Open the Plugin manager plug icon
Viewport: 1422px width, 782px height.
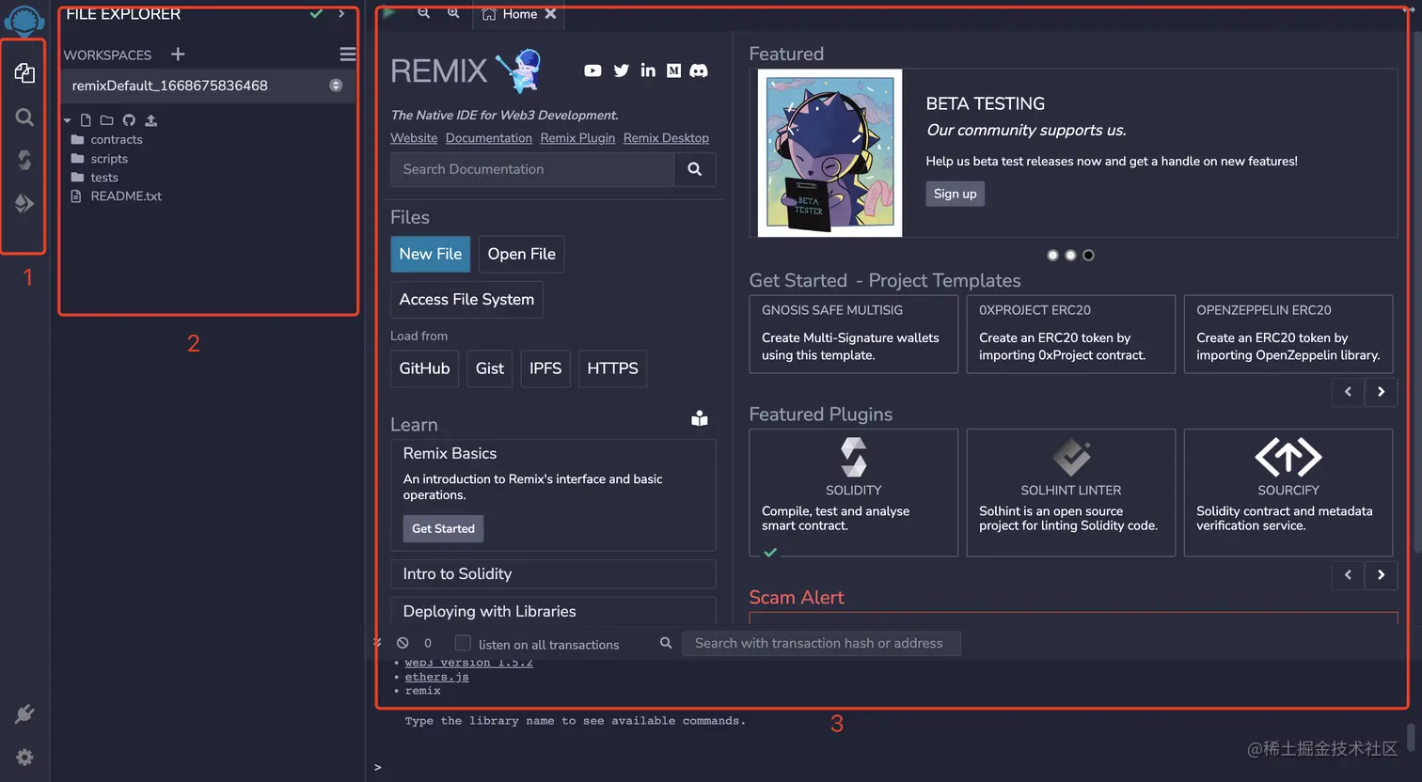pos(24,714)
